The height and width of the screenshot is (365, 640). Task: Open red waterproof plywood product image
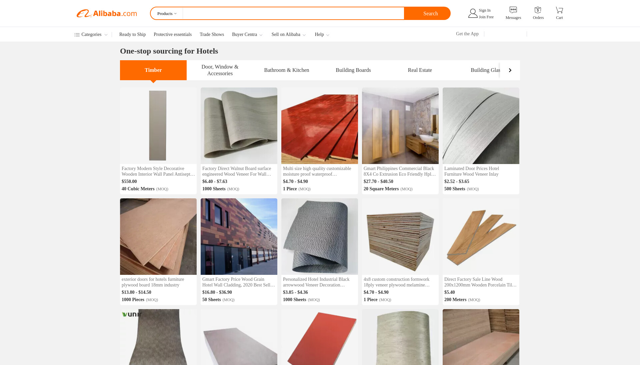[x=320, y=126]
